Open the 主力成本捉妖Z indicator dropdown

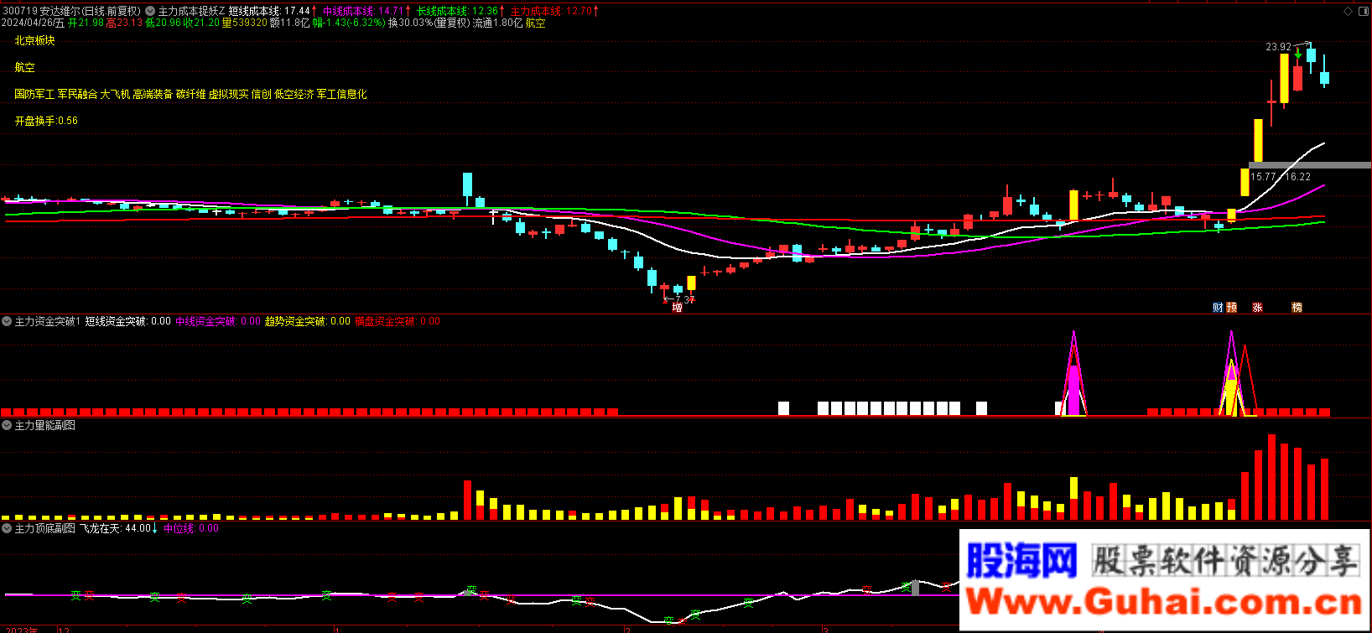pyautogui.click(x=150, y=11)
